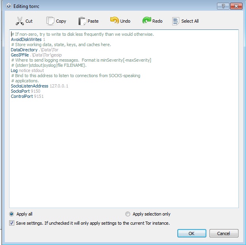The width and height of the screenshot is (246, 245).
Task: Click the SocksListenAddress 127.0.0.1 line
Action: click(40, 86)
